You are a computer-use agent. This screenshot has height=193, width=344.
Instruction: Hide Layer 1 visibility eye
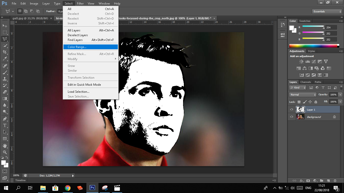click(292, 110)
